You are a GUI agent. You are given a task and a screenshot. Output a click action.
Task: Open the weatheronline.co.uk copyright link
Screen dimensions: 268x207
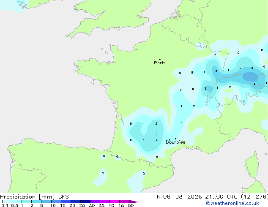[232, 203]
